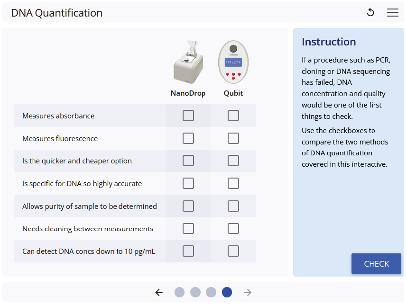The height and width of the screenshot is (305, 407).
Task: Jump to the second page dot
Action: tap(195, 292)
